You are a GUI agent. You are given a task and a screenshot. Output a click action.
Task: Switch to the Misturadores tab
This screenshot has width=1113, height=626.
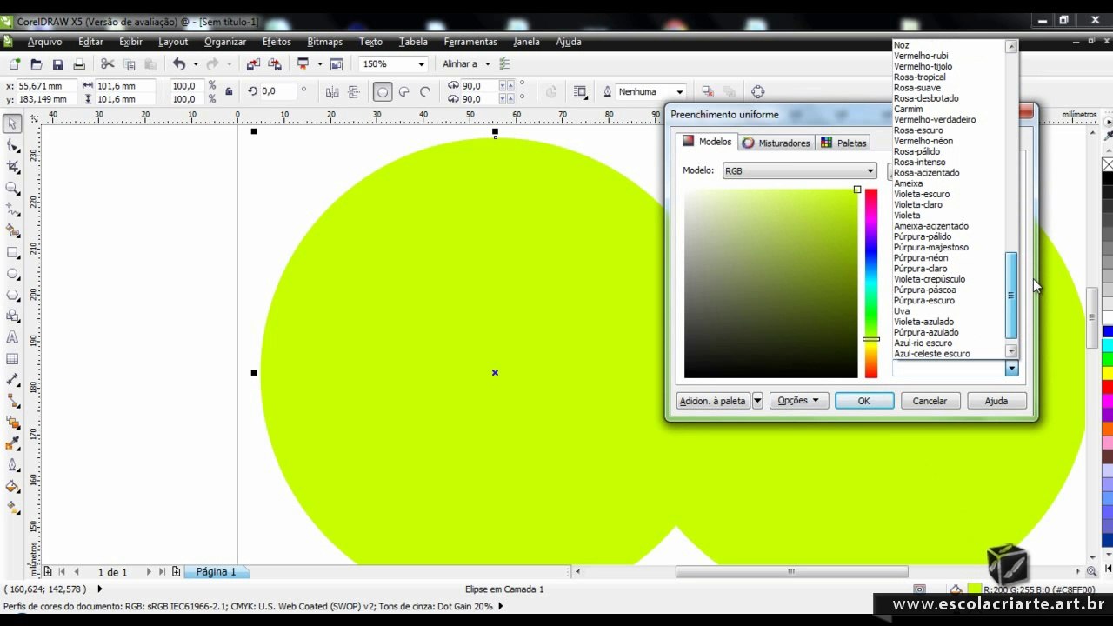pyautogui.click(x=776, y=143)
